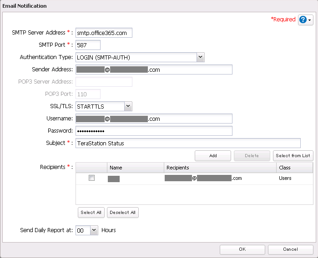Click the Select All button
The image size is (318, 258).
click(x=91, y=213)
